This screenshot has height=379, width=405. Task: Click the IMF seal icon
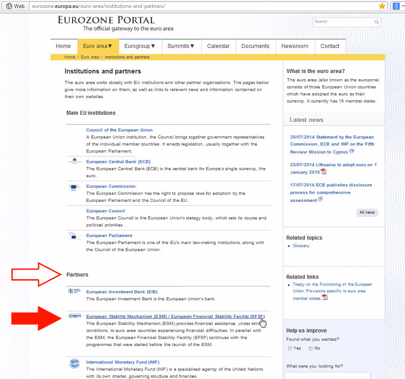pyautogui.click(x=74, y=364)
